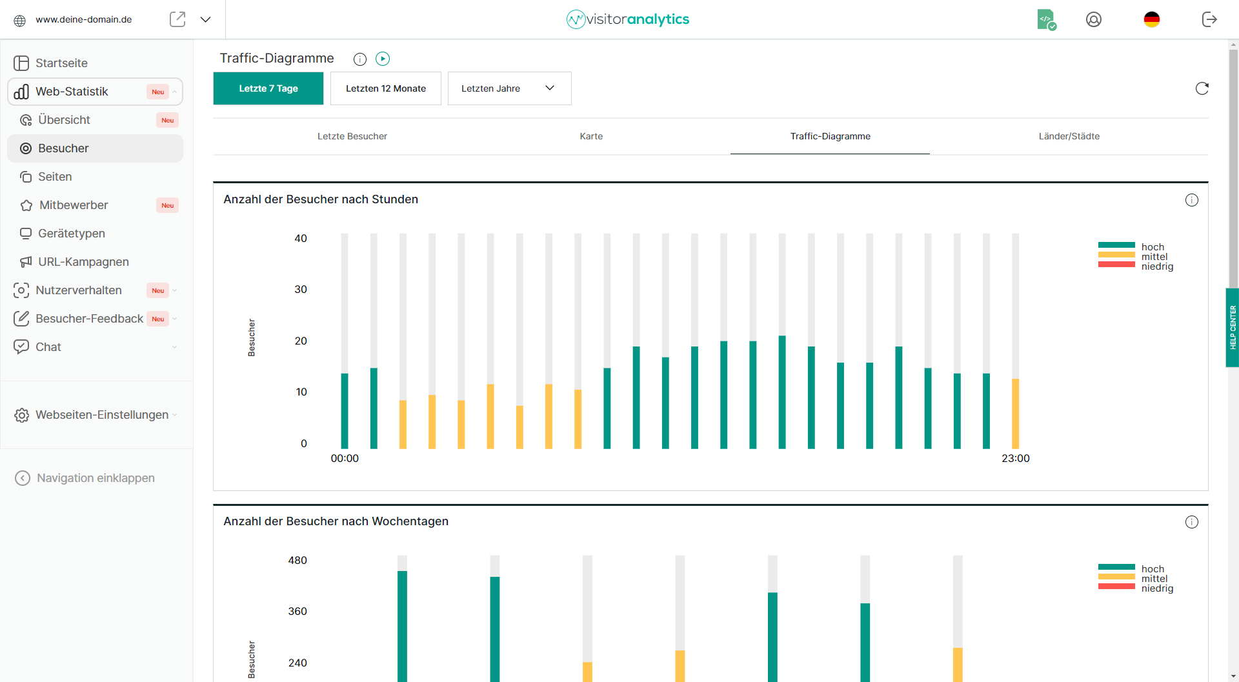Click the logout icon

[1209, 19]
